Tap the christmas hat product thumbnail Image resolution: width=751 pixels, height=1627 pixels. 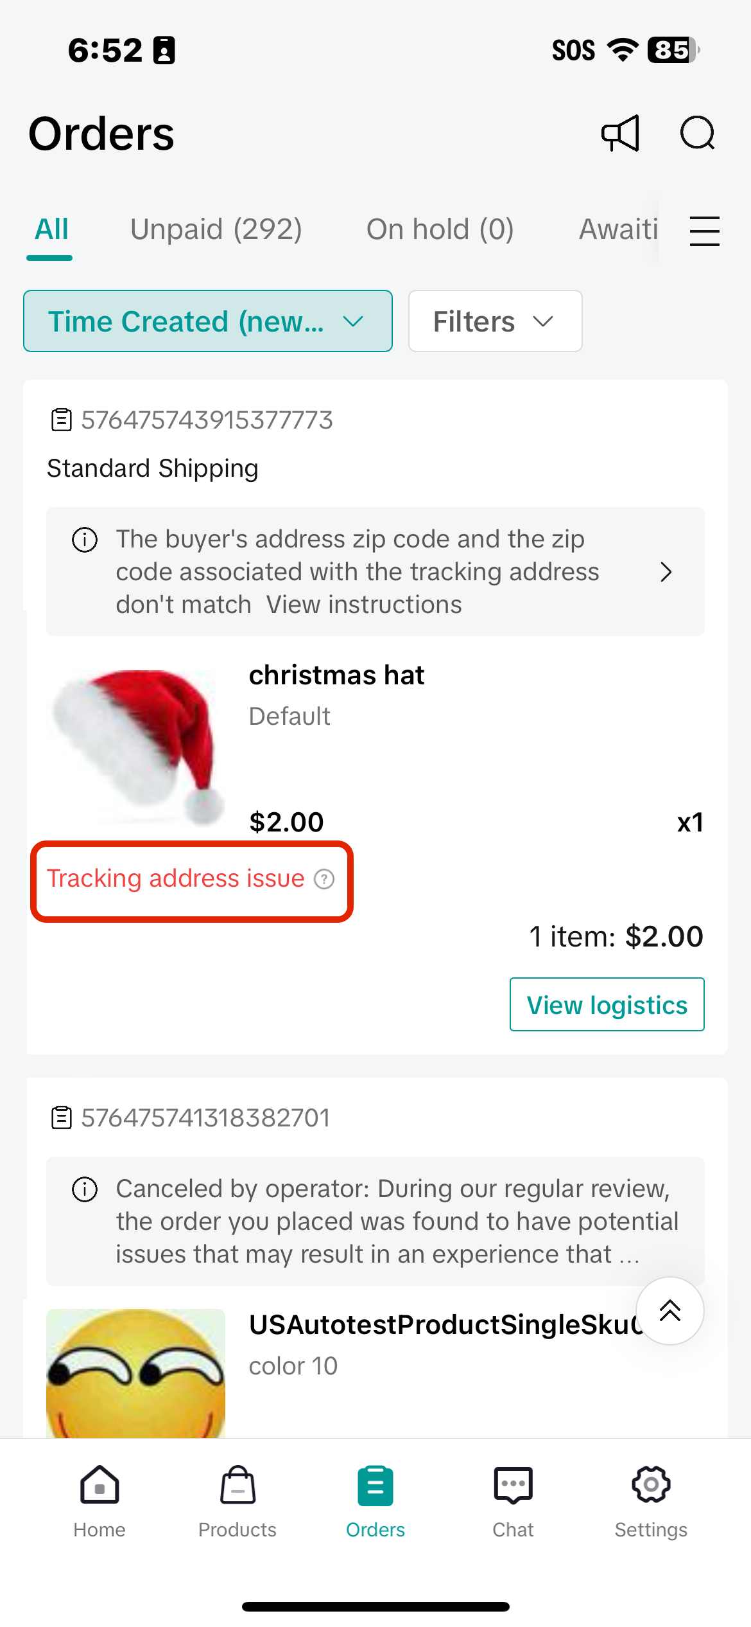click(136, 745)
